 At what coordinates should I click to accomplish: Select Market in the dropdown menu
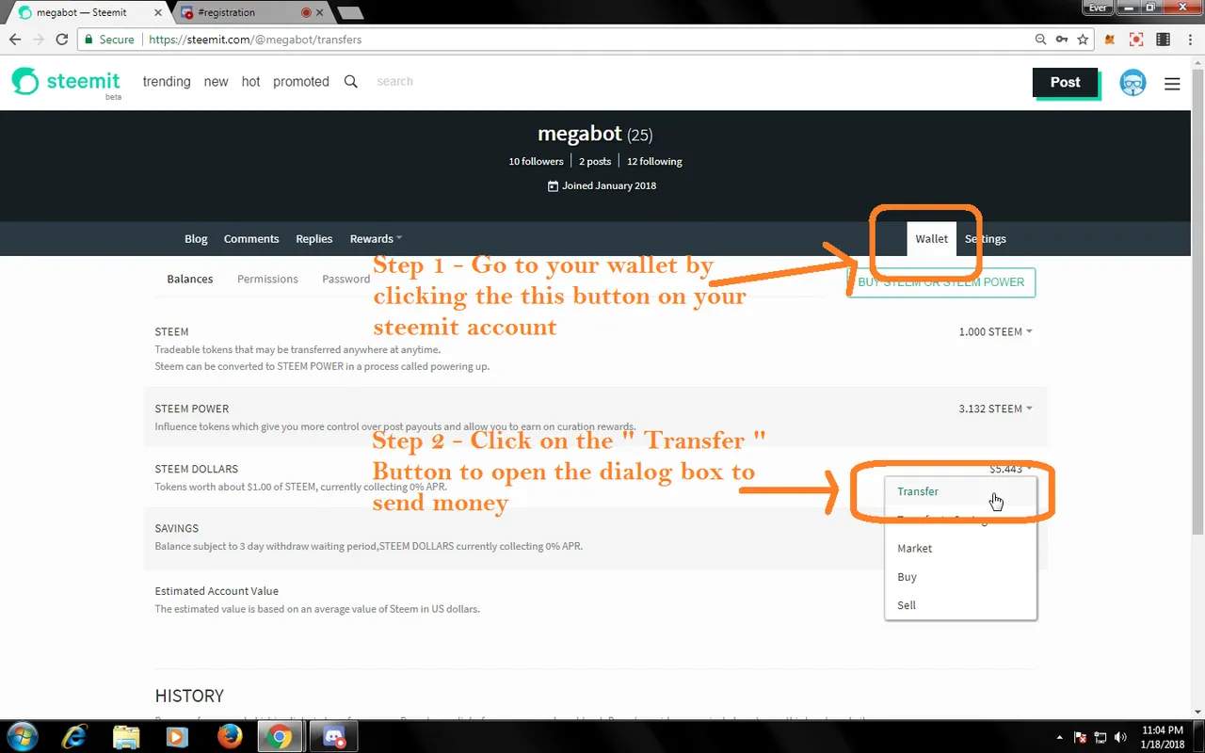tap(961, 549)
